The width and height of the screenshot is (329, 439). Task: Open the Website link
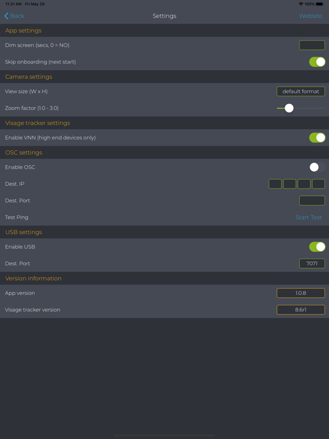coord(310,16)
